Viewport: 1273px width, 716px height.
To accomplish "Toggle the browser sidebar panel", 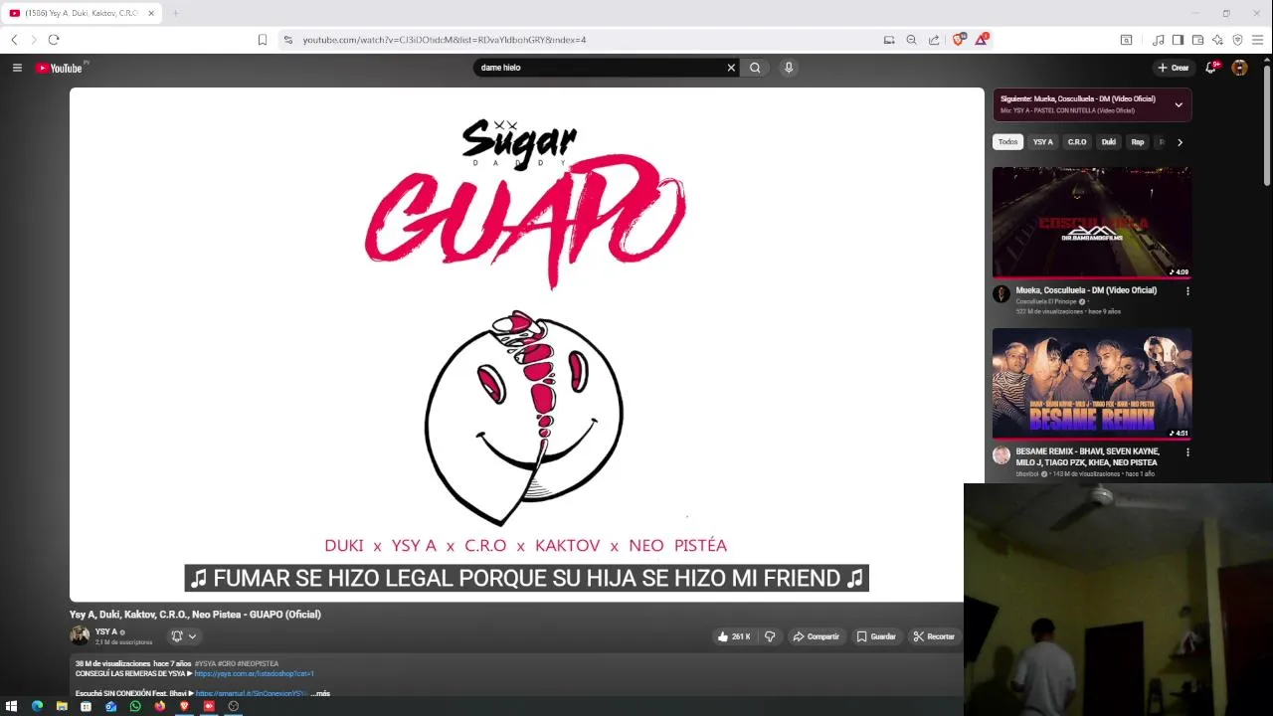I will pos(1178,40).
